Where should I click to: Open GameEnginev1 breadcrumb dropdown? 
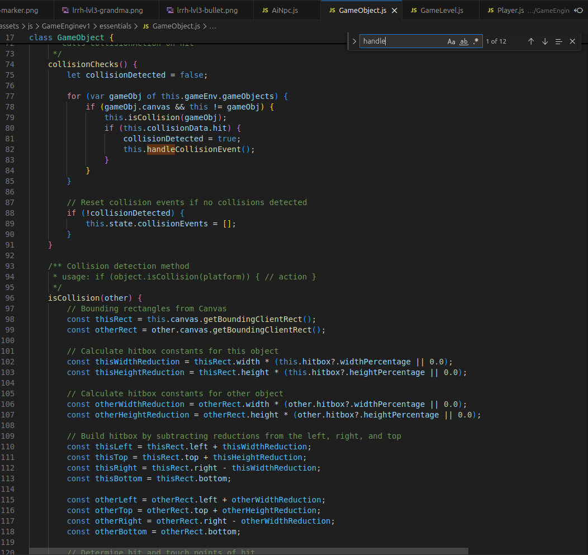(x=66, y=26)
